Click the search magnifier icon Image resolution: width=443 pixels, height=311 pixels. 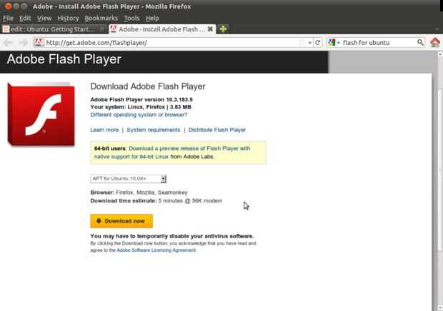click(x=420, y=43)
